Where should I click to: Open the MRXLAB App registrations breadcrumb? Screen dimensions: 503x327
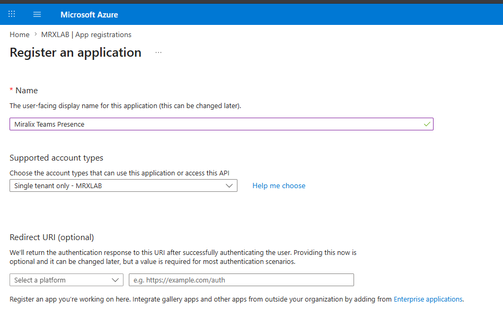coord(86,34)
